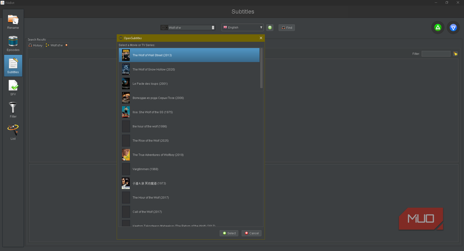Go to the Filter panel in sidebar

click(x=13, y=110)
